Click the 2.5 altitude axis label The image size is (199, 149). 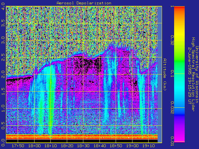pyautogui.click(x=3, y=57)
